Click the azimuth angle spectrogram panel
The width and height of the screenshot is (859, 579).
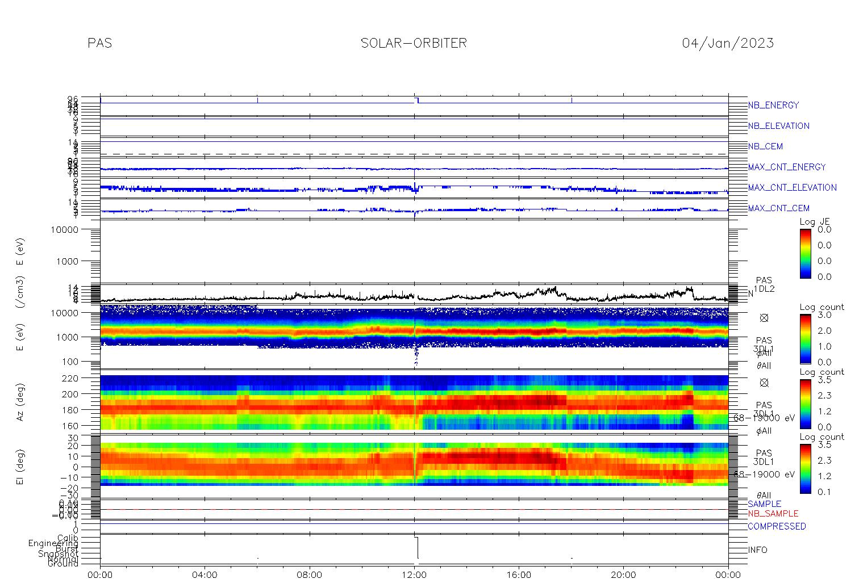[414, 402]
